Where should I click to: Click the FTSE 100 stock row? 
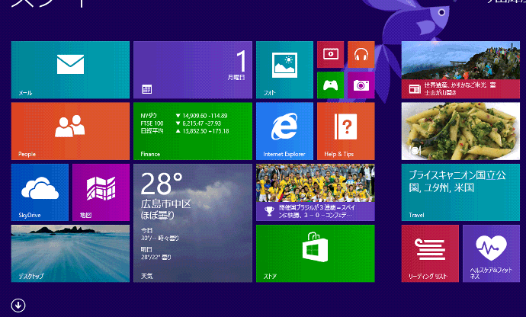coord(181,123)
